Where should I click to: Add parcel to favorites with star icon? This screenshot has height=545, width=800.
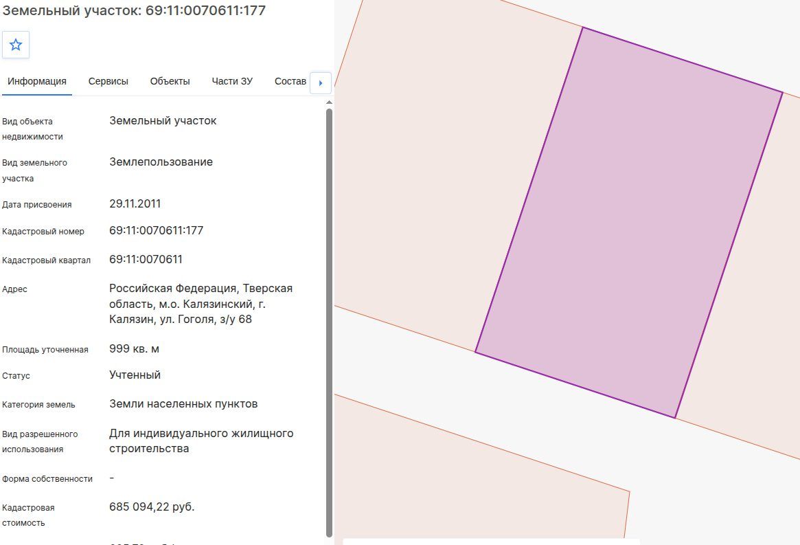[16, 45]
